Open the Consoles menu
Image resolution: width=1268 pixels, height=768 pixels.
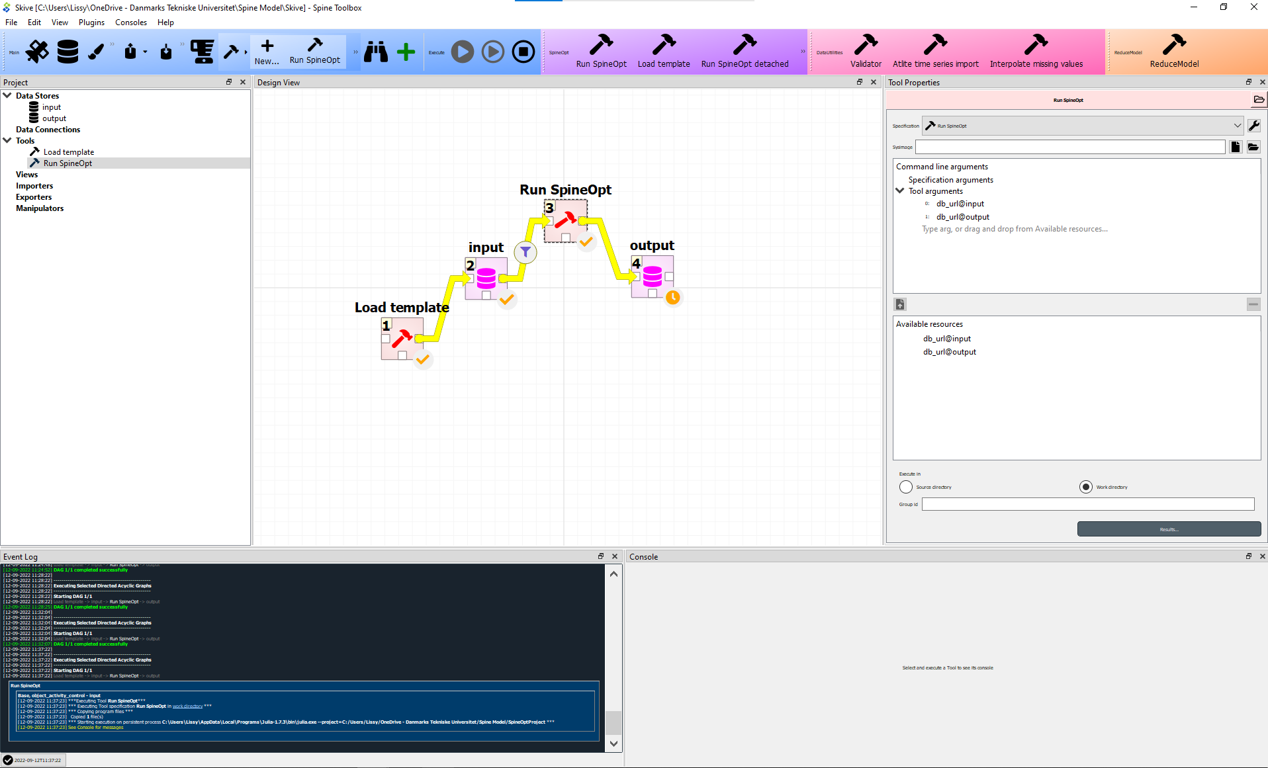131,22
